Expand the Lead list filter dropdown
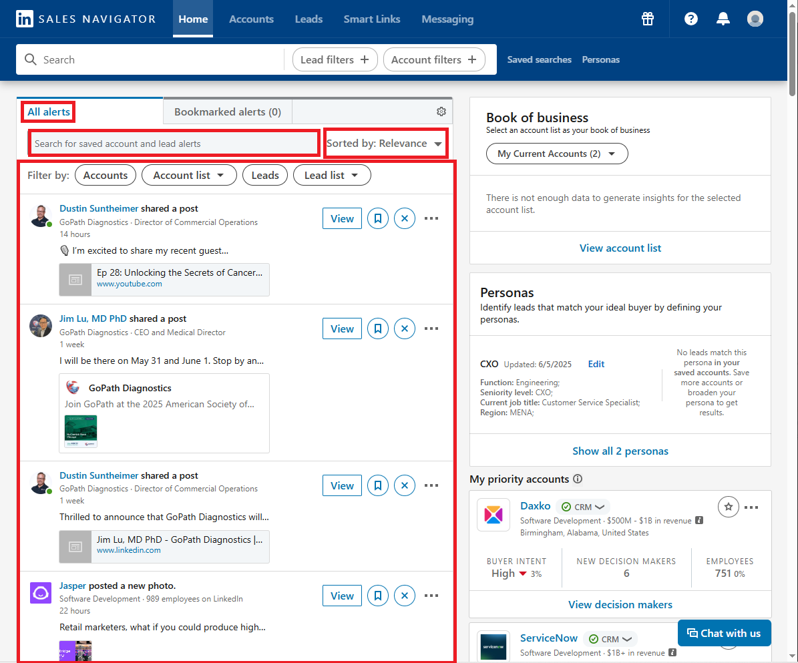Viewport: 798px width, 663px height. click(x=332, y=175)
